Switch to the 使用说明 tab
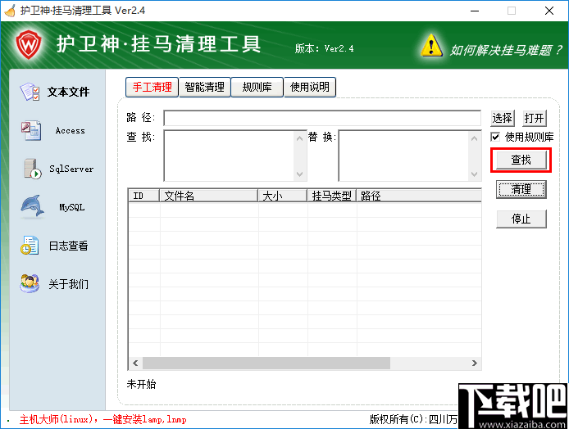The width and height of the screenshot is (569, 429). coord(310,87)
